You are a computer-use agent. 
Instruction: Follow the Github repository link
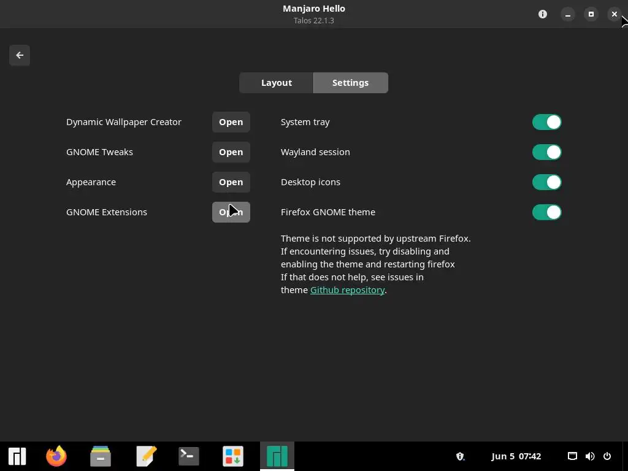[x=347, y=290]
